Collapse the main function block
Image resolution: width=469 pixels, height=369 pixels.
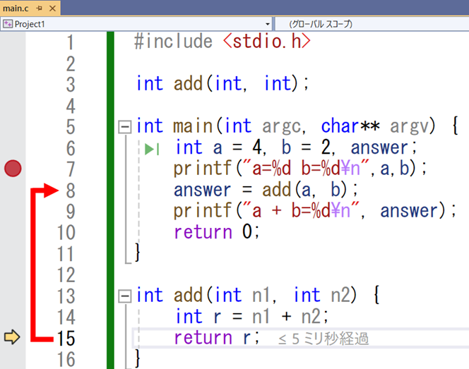tap(125, 127)
